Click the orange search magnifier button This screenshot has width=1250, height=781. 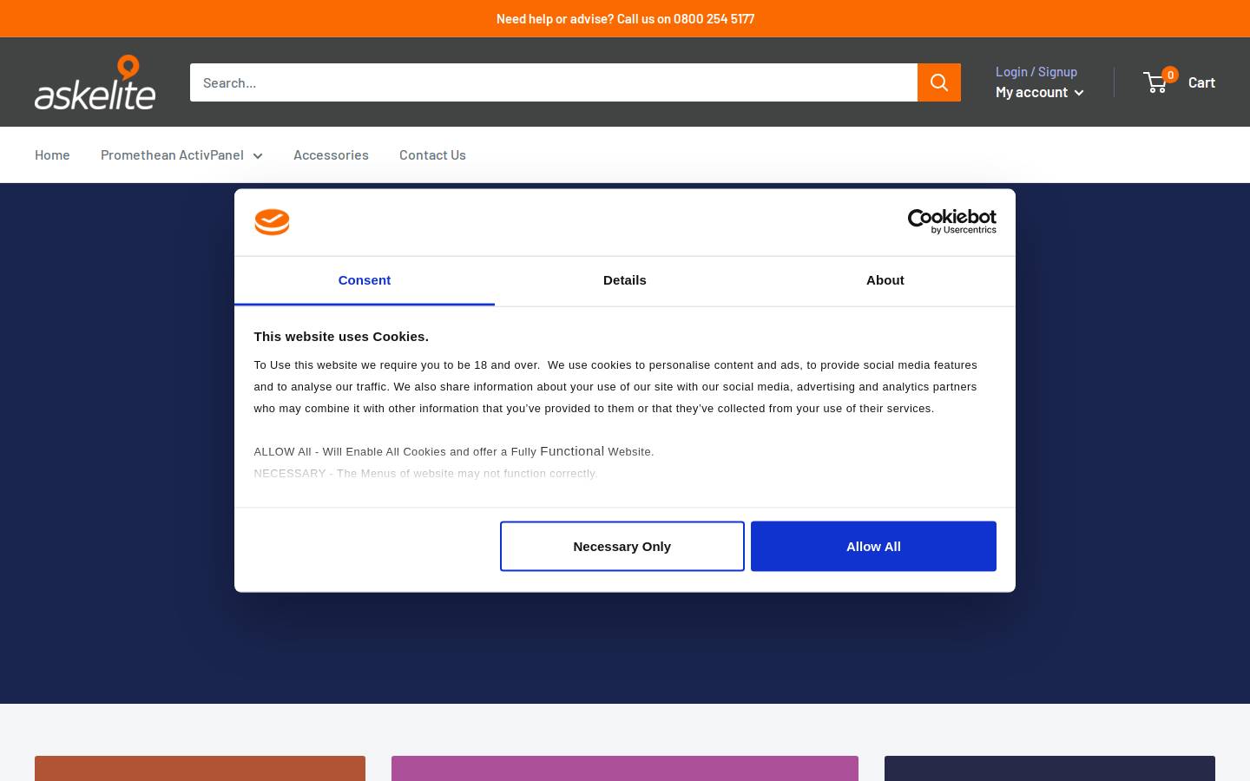(939, 82)
